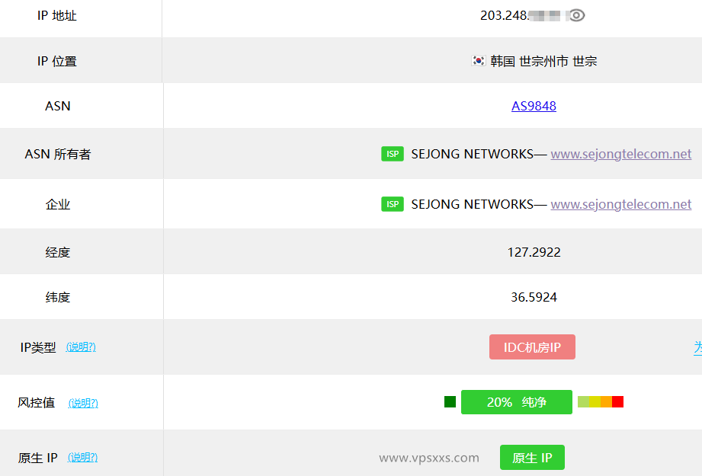This screenshot has width=702, height=476.
Task: Click the dark green risk swatch
Action: coord(450,401)
